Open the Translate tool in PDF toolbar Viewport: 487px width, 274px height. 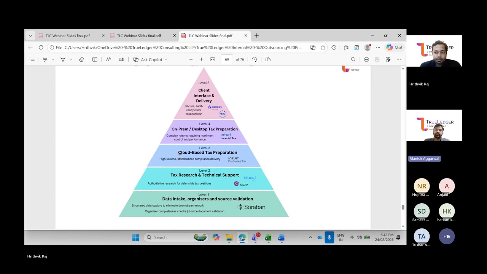click(121, 59)
